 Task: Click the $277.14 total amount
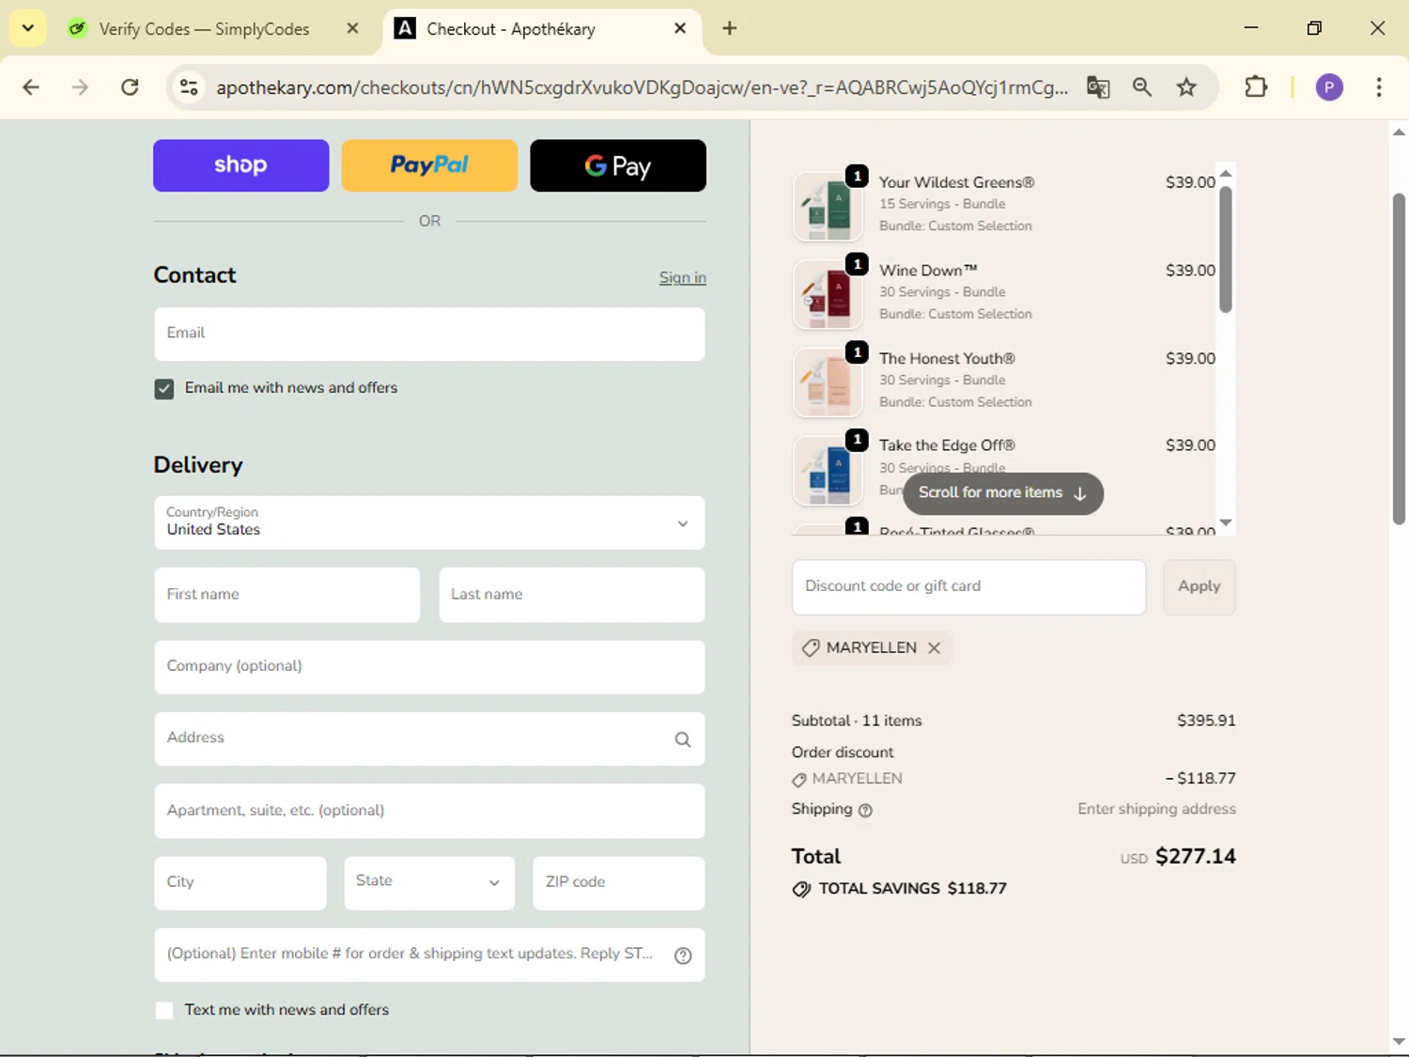point(1196,857)
